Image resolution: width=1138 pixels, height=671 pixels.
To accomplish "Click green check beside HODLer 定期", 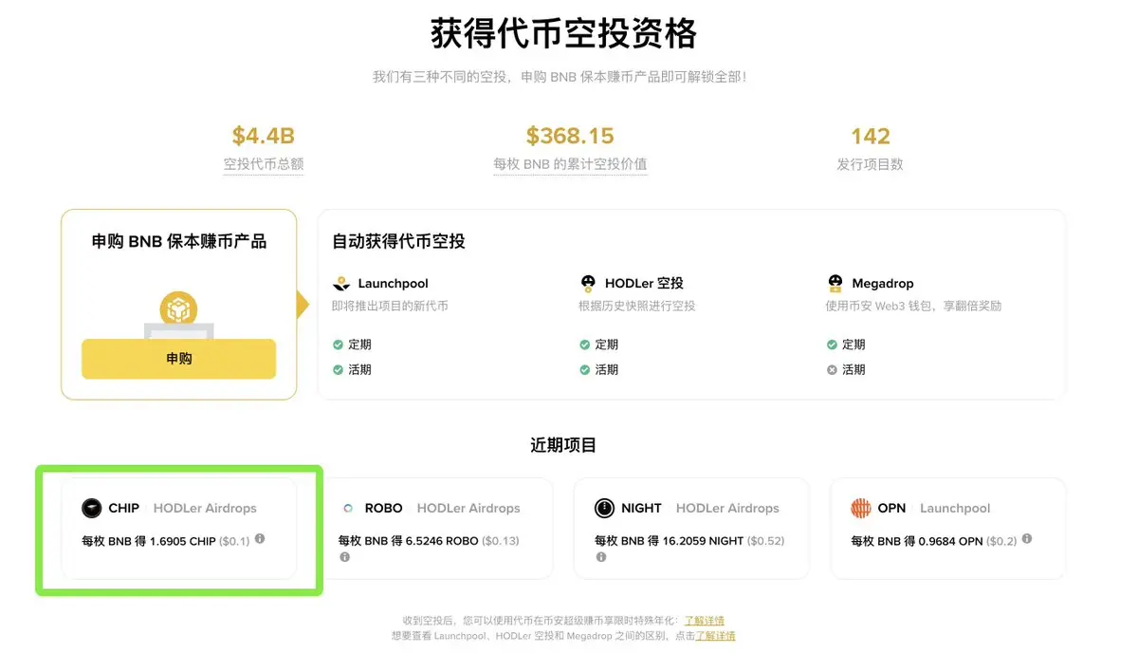I will pos(585,345).
